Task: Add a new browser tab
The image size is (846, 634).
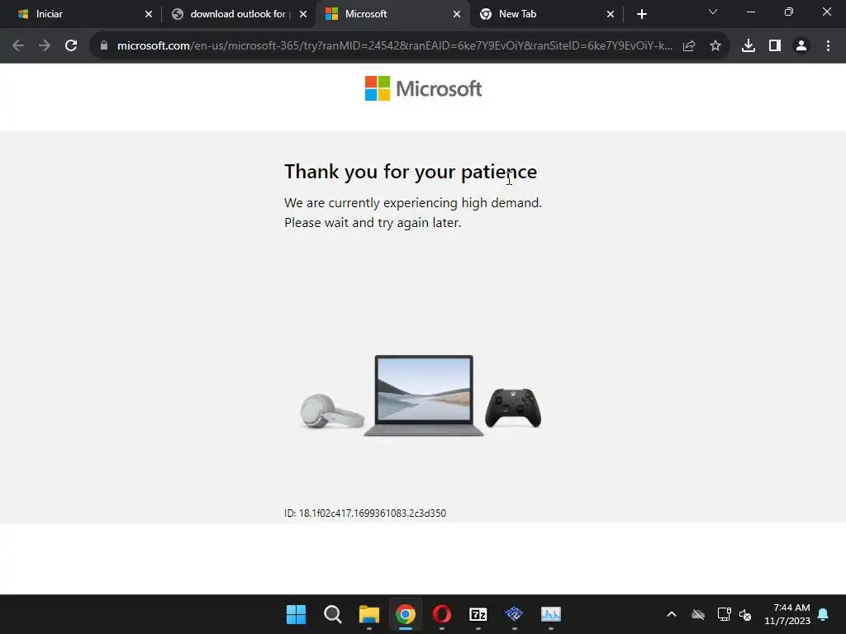Action: coord(641,14)
